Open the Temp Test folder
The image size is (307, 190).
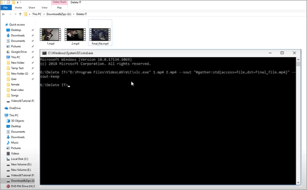pyautogui.click(x=17, y=68)
